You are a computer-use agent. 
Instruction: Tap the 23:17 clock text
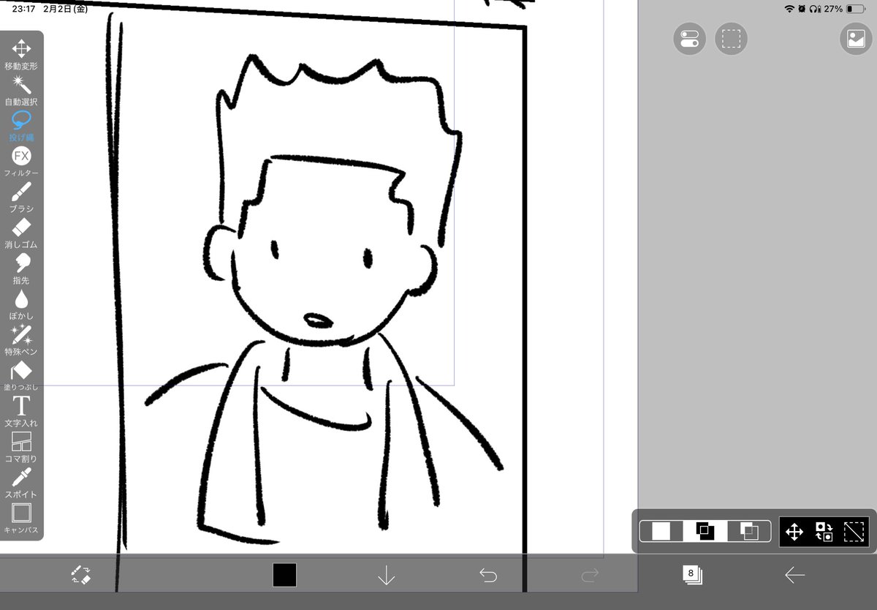coord(24,9)
